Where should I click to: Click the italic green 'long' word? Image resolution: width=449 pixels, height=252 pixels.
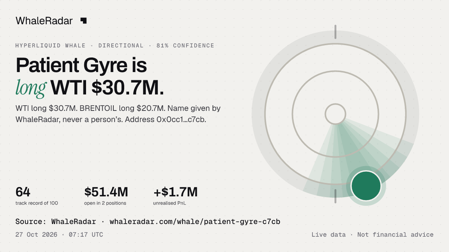[x=31, y=87]
